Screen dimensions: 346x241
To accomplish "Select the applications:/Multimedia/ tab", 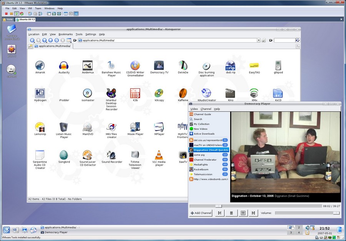I will 53,46.
